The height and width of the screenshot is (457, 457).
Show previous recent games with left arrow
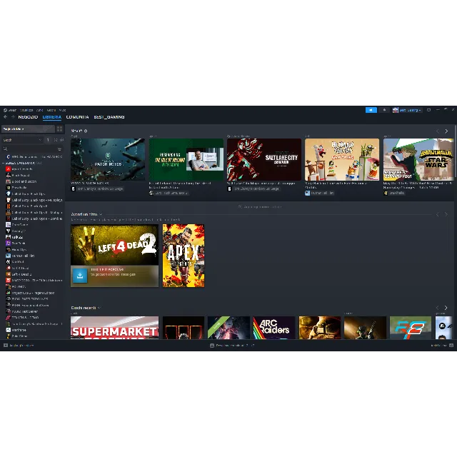[438, 308]
